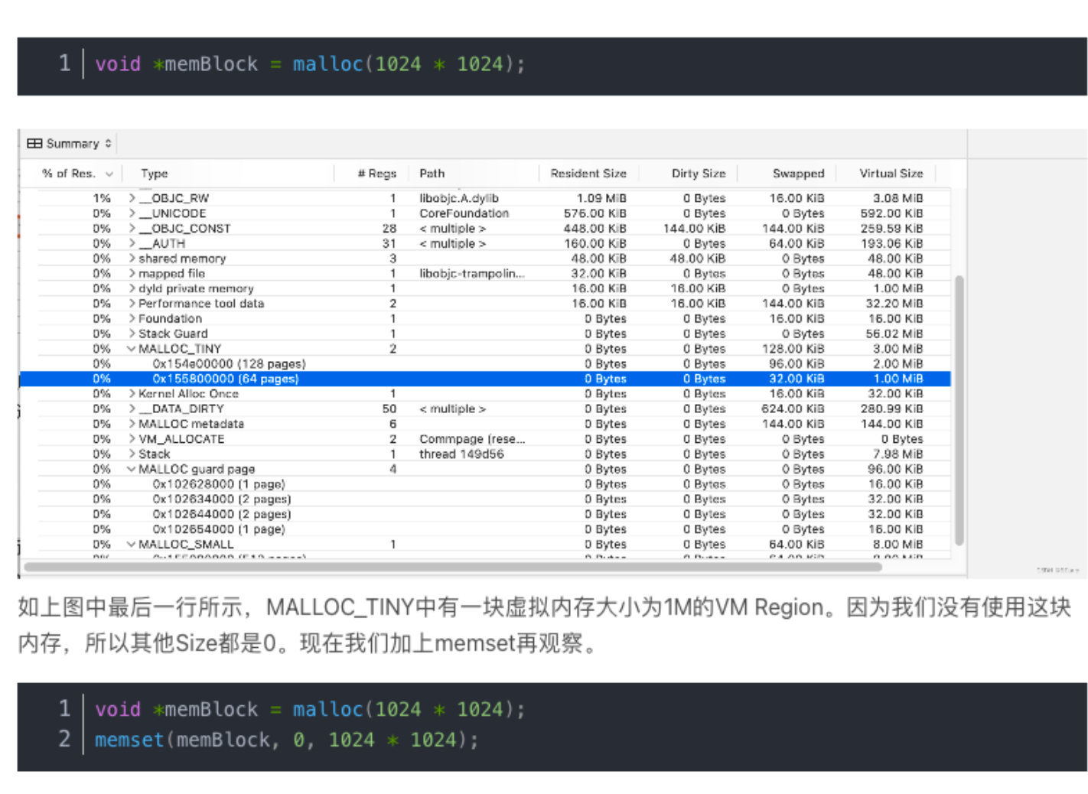1088x794 pixels.
Task: Click the thread 149d56 path cell
Action: tap(461, 454)
